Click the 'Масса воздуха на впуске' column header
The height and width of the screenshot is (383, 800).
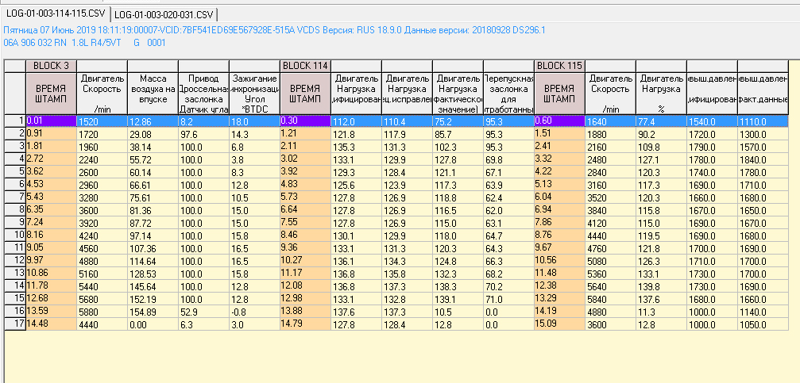pos(153,94)
